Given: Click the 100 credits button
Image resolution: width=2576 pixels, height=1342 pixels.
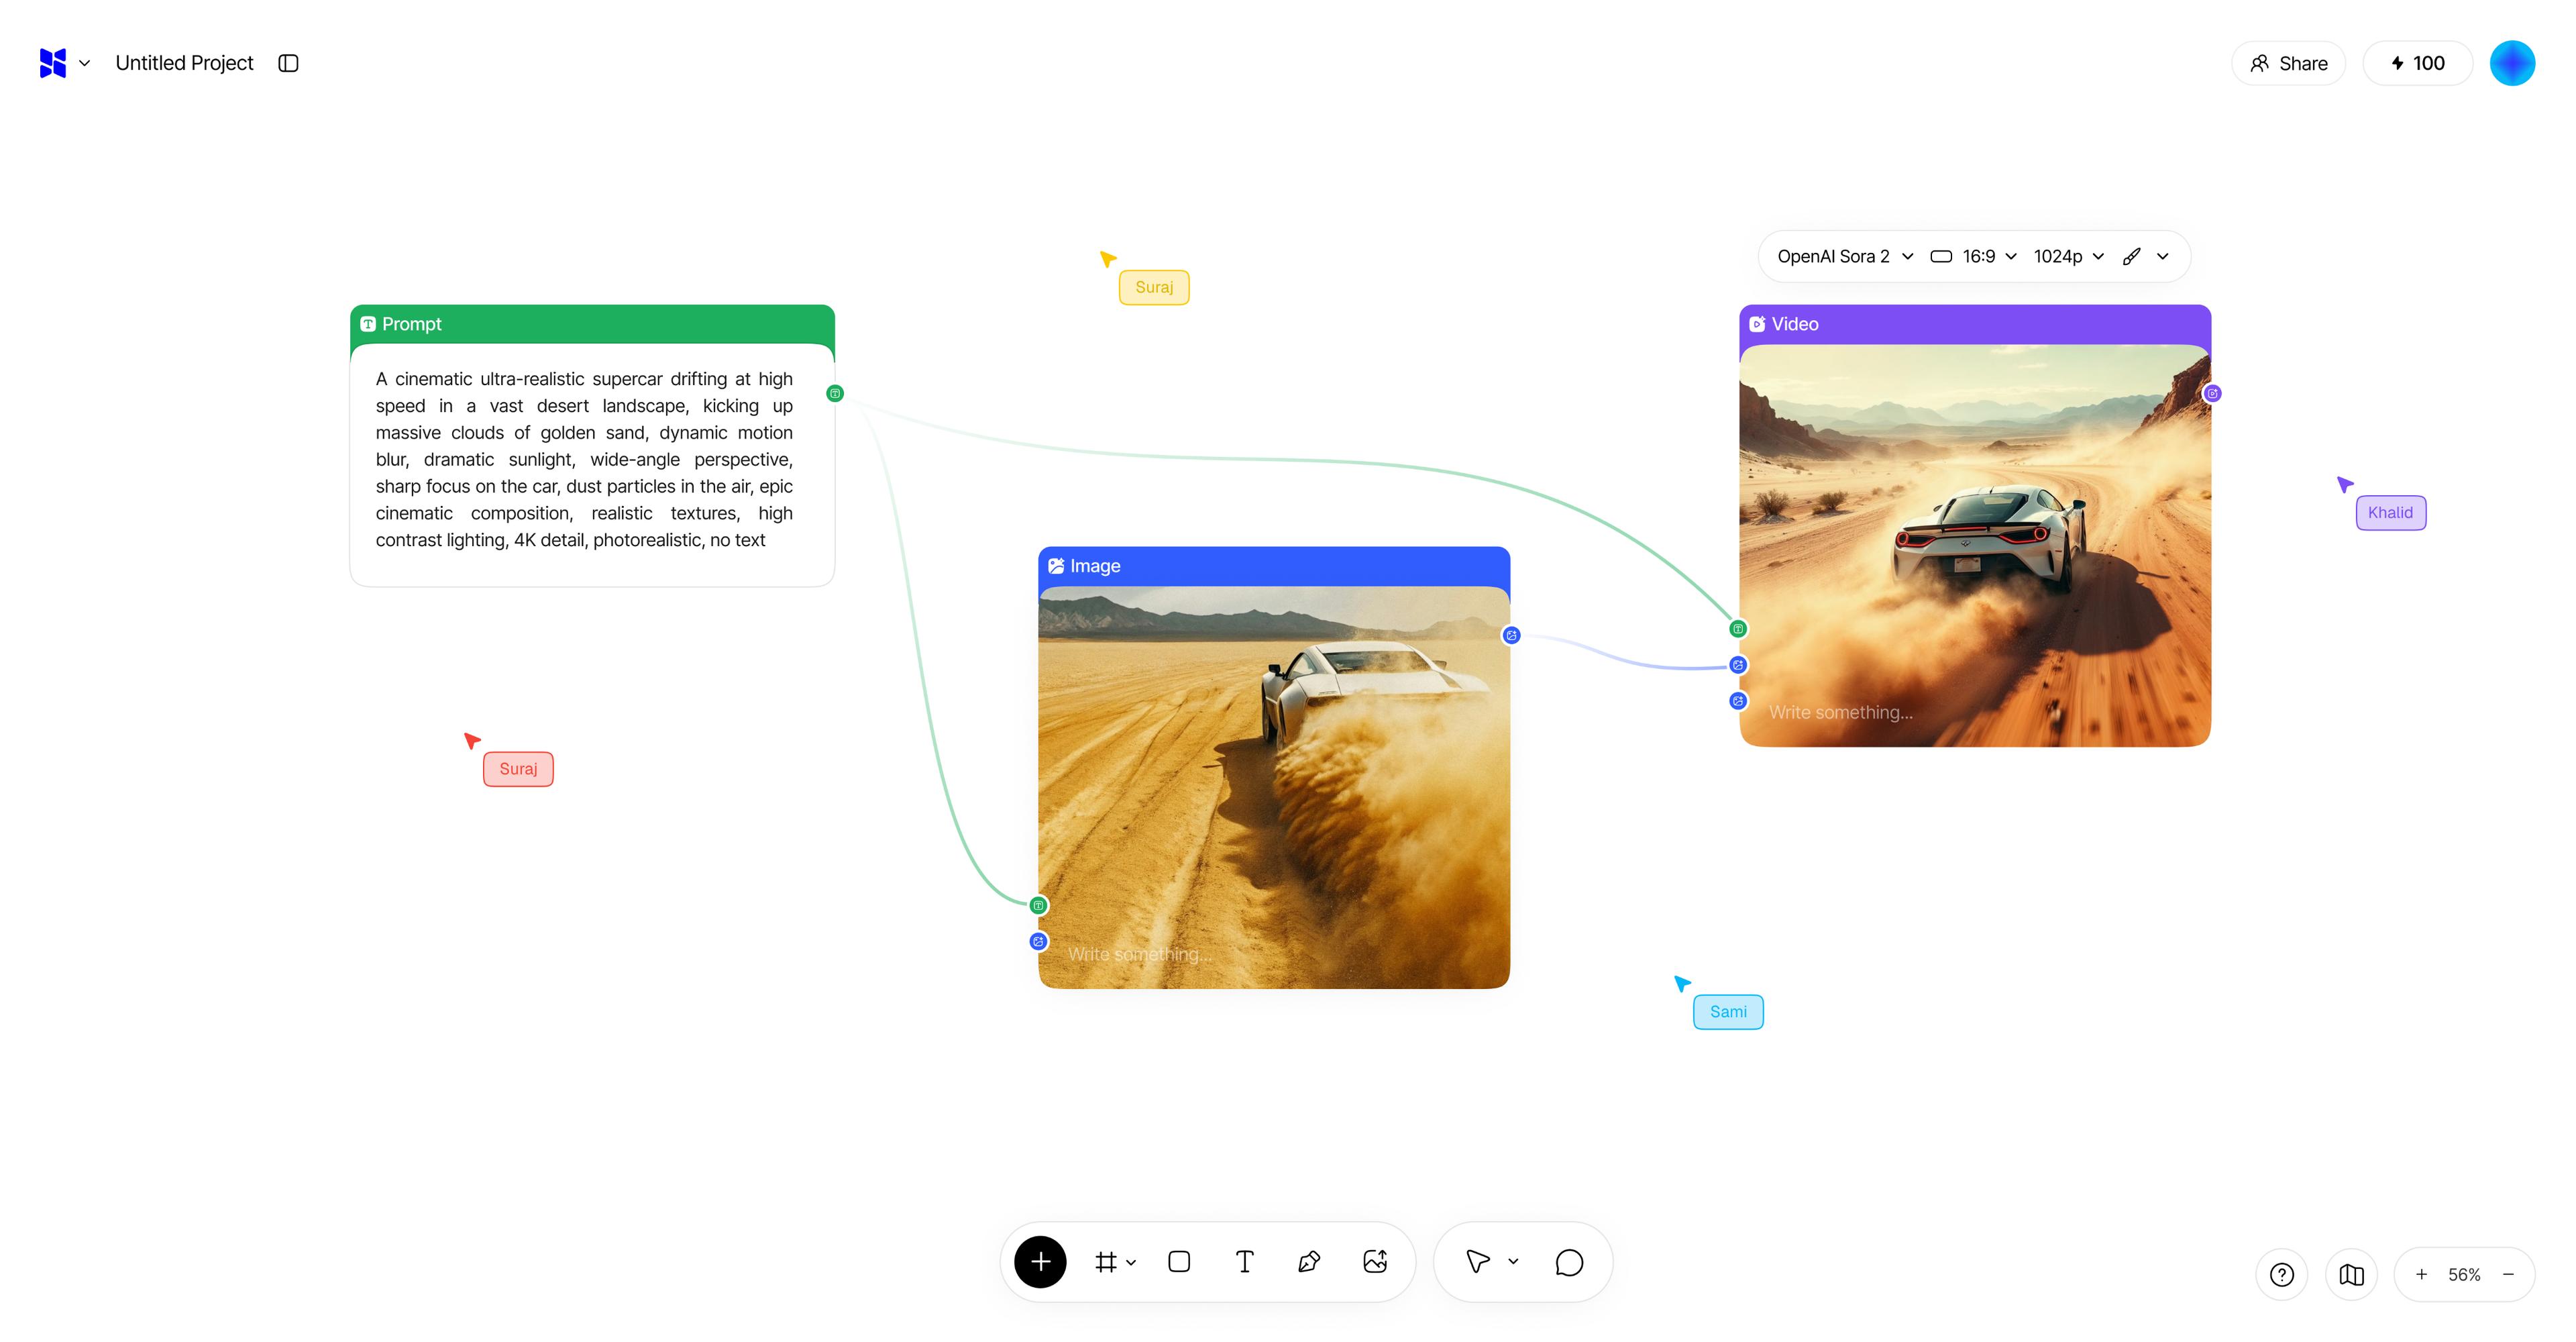Looking at the screenshot, I should (2417, 62).
